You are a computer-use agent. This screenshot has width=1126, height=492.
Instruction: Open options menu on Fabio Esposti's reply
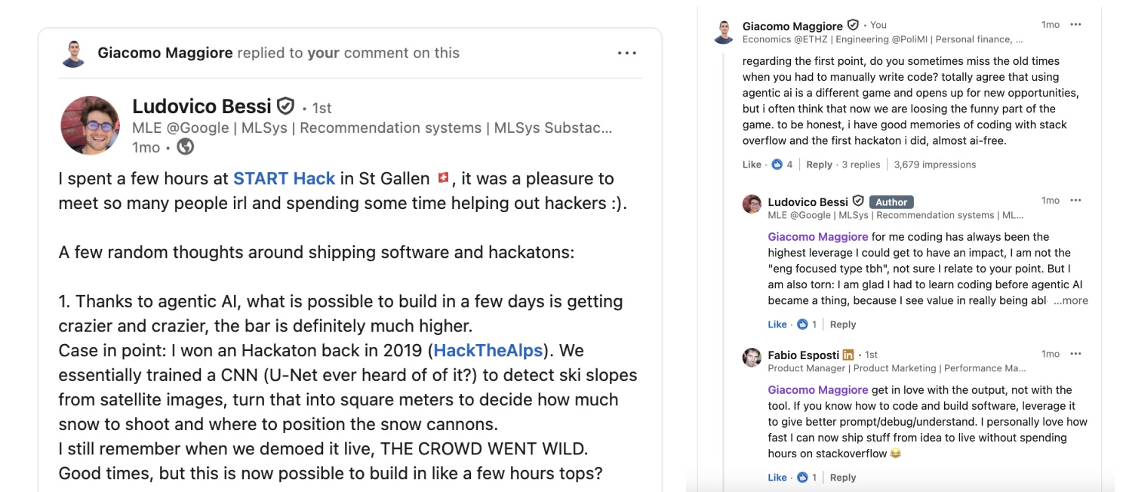coord(1075,354)
